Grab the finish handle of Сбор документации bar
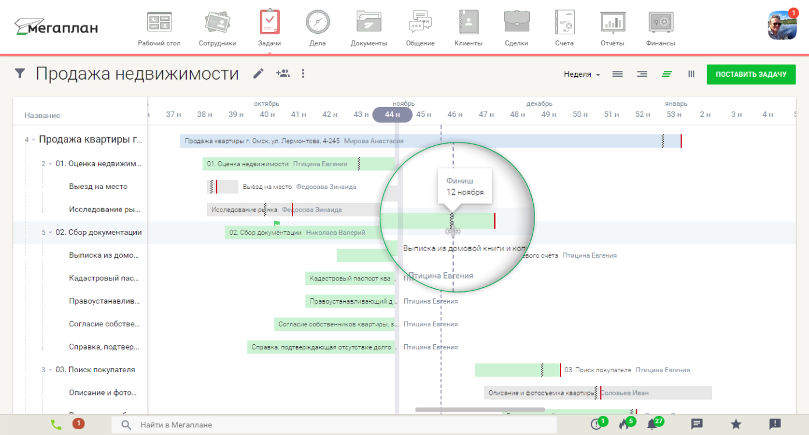This screenshot has width=809, height=435. 452,220
